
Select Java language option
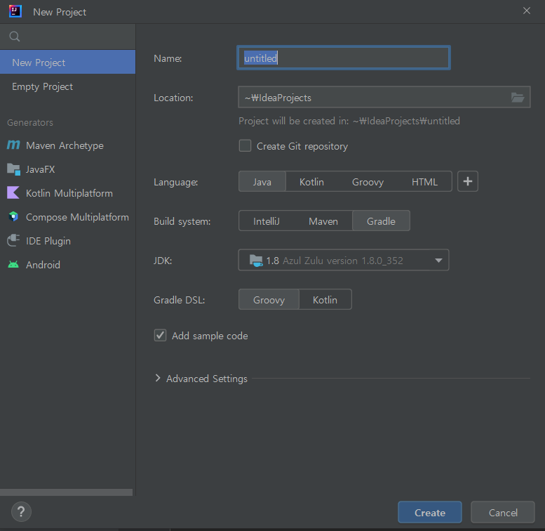[262, 182]
